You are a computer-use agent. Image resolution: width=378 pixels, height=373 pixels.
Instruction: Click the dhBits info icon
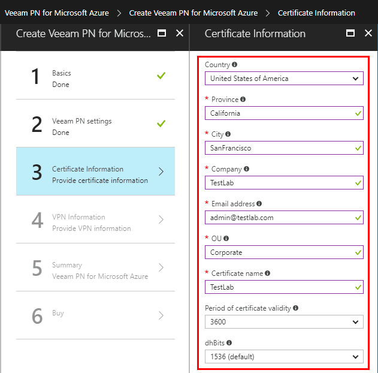click(x=229, y=343)
